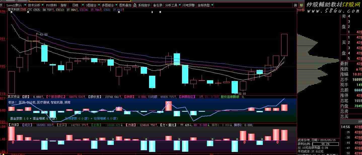Choose 坐标类型 coordinate type
Image resolution: width=362 pixels, height=155 pixels.
pyautogui.click(x=204, y=5)
